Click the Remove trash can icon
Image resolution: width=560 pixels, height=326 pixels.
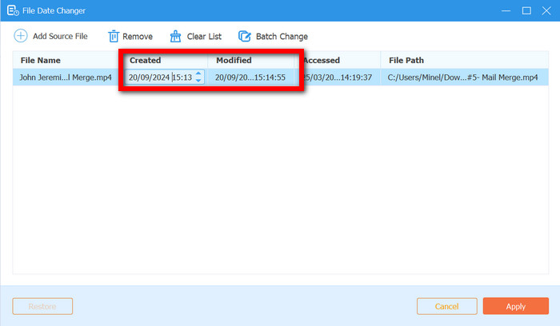(x=114, y=37)
